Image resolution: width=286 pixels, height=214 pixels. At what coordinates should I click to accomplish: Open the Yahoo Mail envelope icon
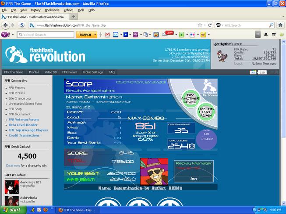click(x=116, y=35)
